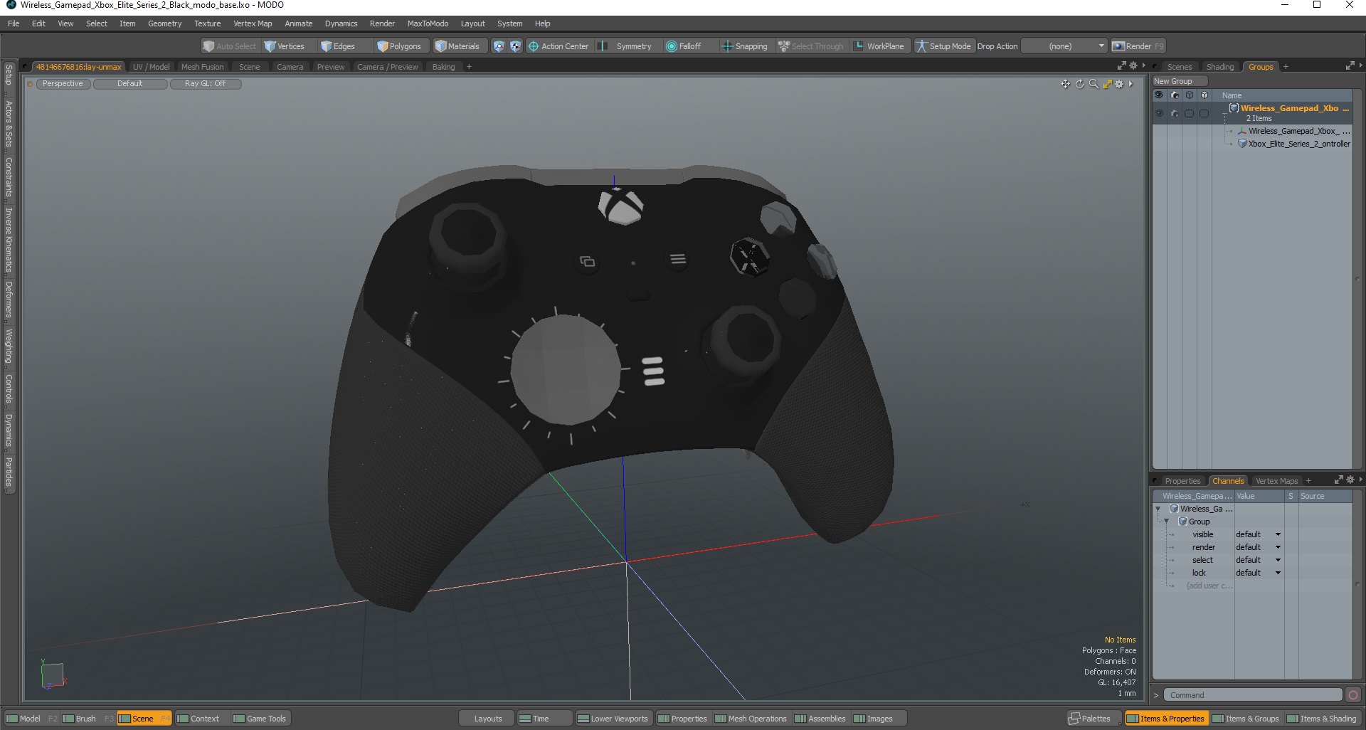
Task: Open the lock channel default dropdown
Action: (x=1258, y=573)
